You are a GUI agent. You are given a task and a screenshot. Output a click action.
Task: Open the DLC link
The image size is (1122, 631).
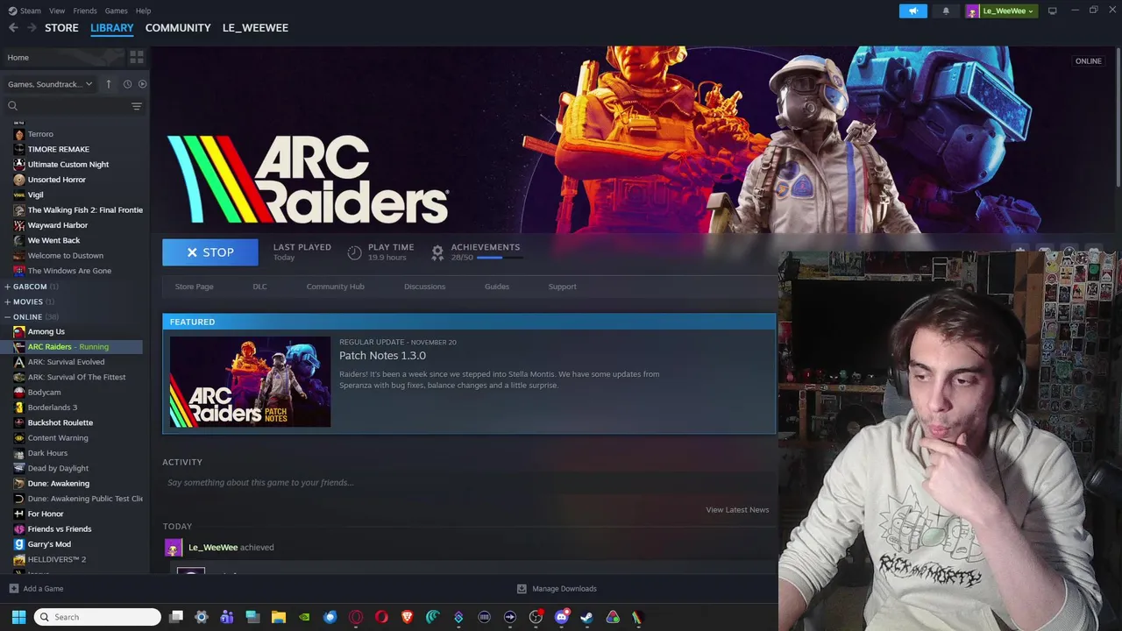pyautogui.click(x=259, y=287)
